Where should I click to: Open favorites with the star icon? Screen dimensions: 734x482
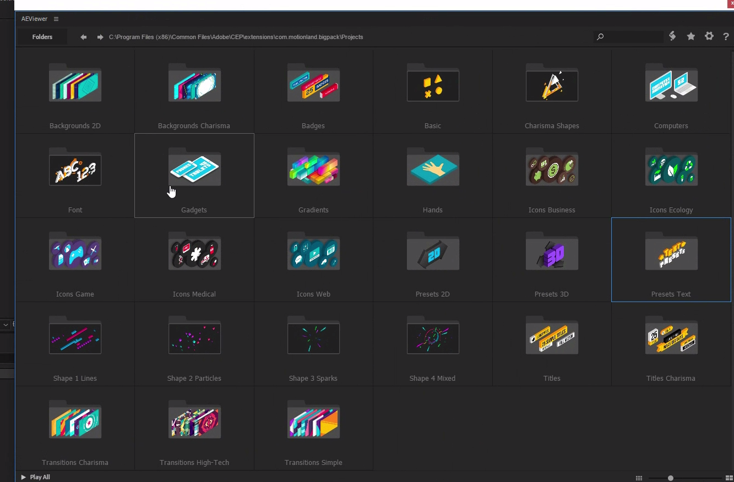[x=690, y=36]
